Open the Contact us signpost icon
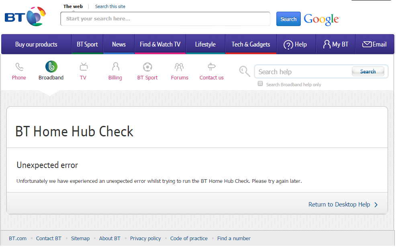Image resolution: width=396 pixels, height=247 pixels. click(x=212, y=67)
